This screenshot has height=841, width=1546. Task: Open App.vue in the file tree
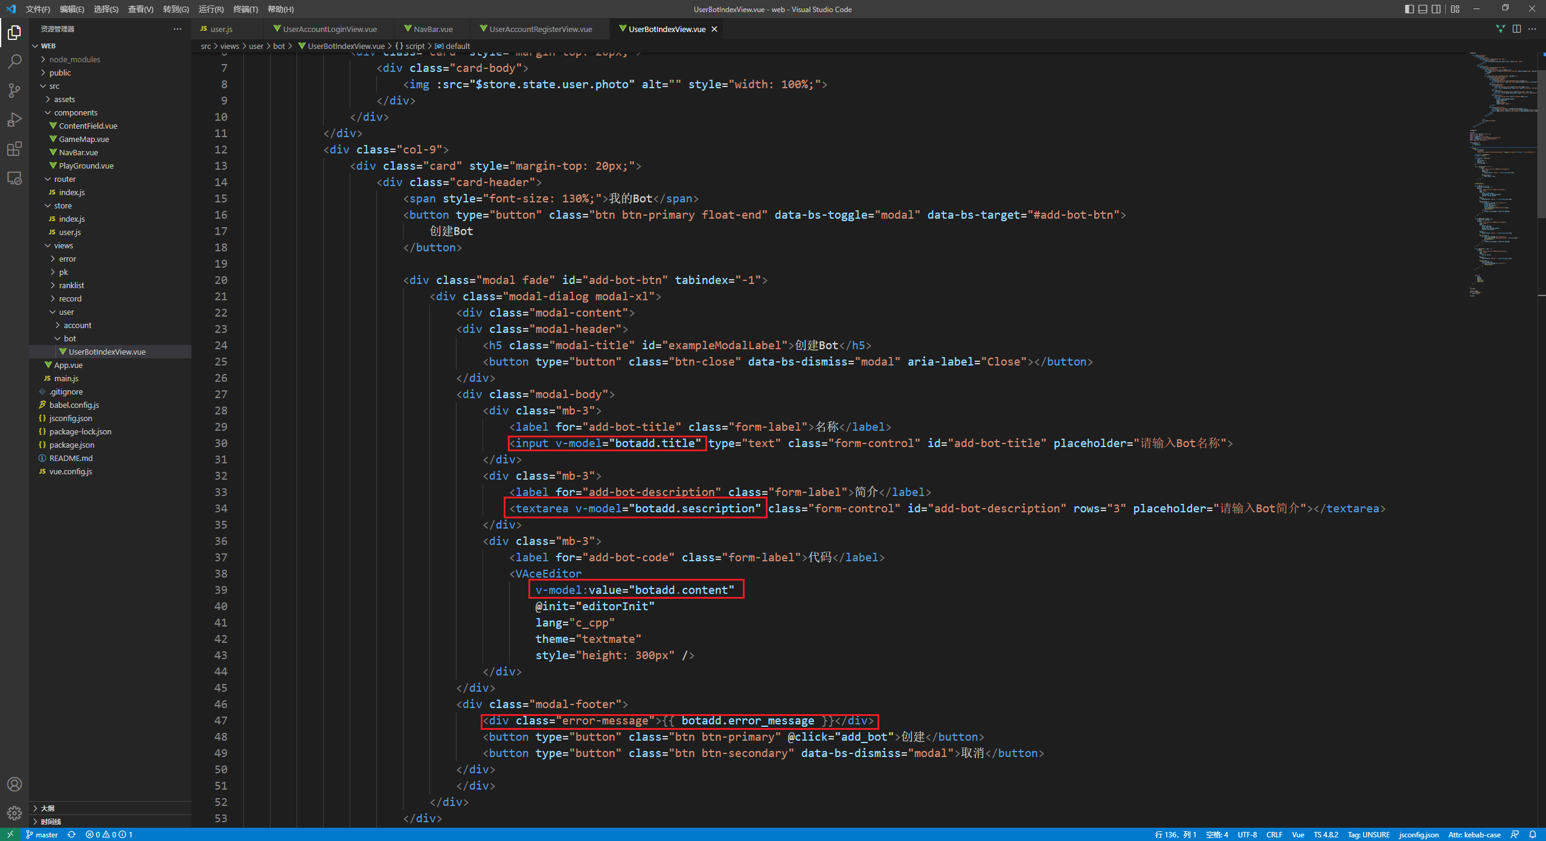pyautogui.click(x=111, y=365)
